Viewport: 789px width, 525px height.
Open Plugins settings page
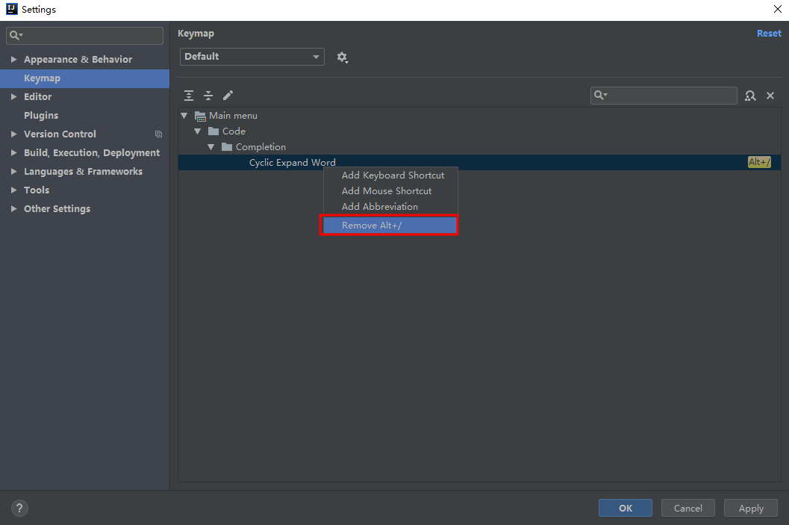41,115
